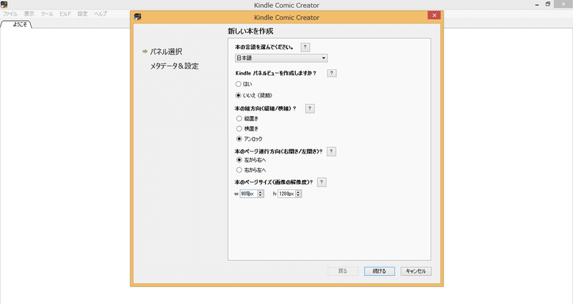Screen dimensions: 573x304
Task: Open the 日本語 language dropdown
Action: pyautogui.click(x=281, y=58)
